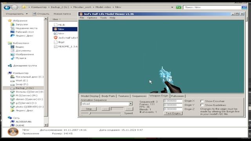The width and height of the screenshot is (251, 141).
Task: Click the Origin Z input field
Action: [173, 109]
